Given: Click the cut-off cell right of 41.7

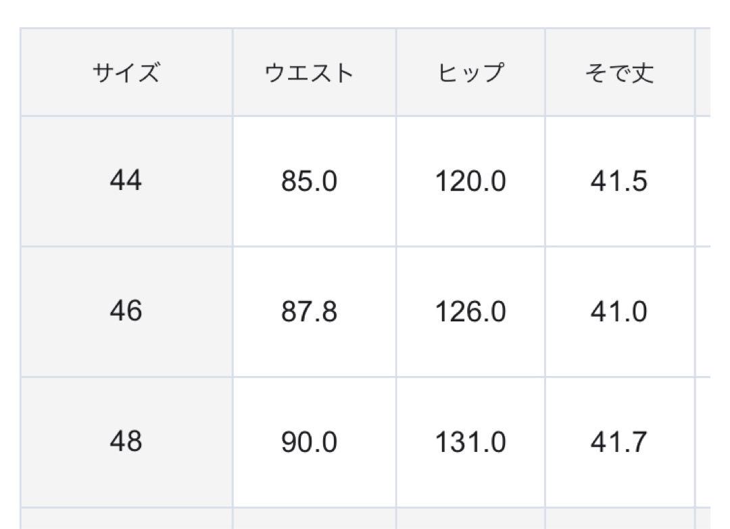Looking at the screenshot, I should point(703,442).
